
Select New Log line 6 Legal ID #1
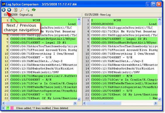click(x=124, y=39)
